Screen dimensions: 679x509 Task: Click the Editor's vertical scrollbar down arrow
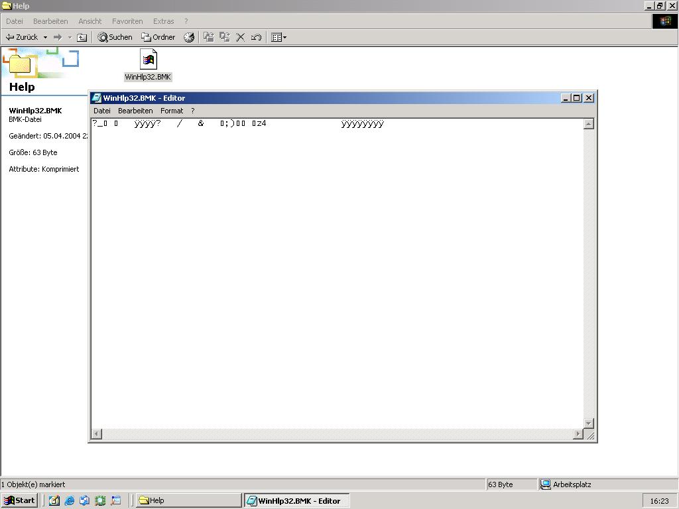point(588,423)
